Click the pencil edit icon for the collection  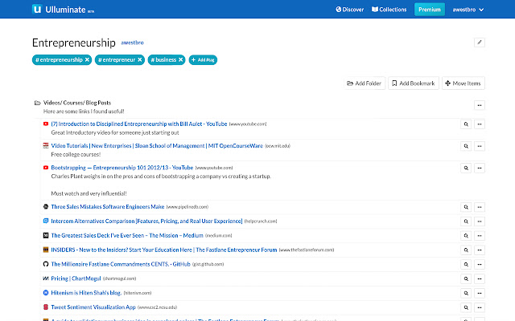(x=480, y=42)
